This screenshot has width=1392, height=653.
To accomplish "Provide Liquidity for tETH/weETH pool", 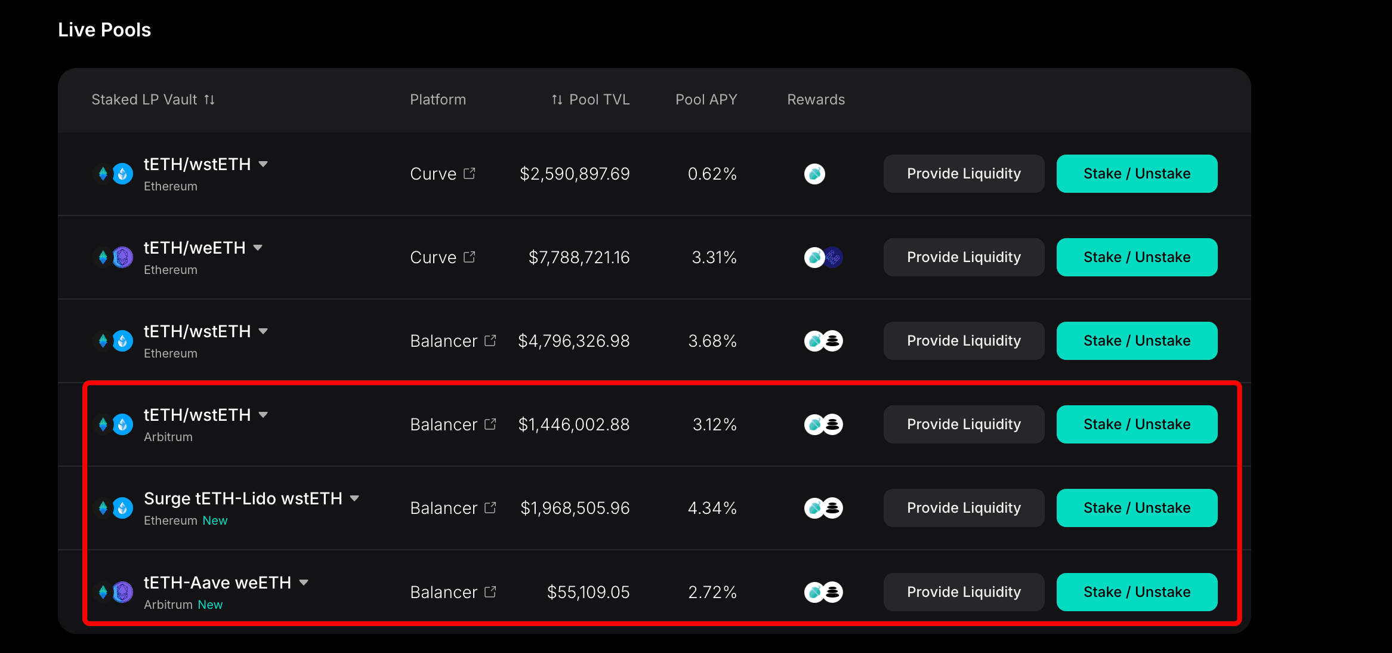I will [964, 257].
